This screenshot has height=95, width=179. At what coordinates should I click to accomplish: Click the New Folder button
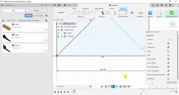(x=39, y=16)
